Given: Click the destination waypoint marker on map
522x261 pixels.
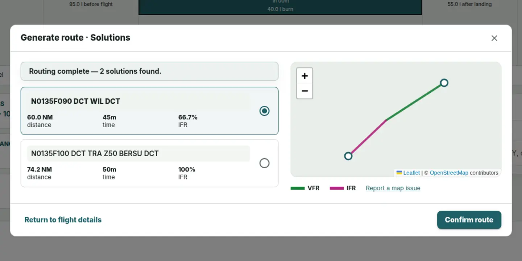Looking at the screenshot, I should [x=444, y=83].
